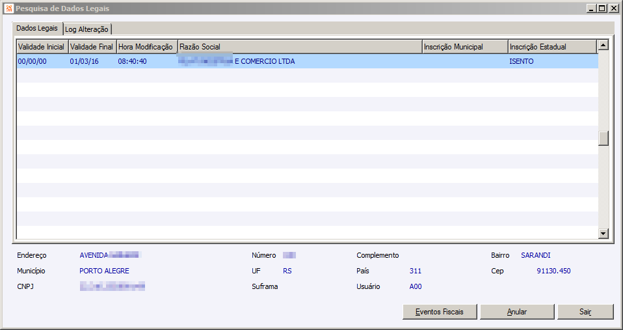The image size is (623, 330).
Task: Click the window's application icon in title bar
Action: pos(9,8)
